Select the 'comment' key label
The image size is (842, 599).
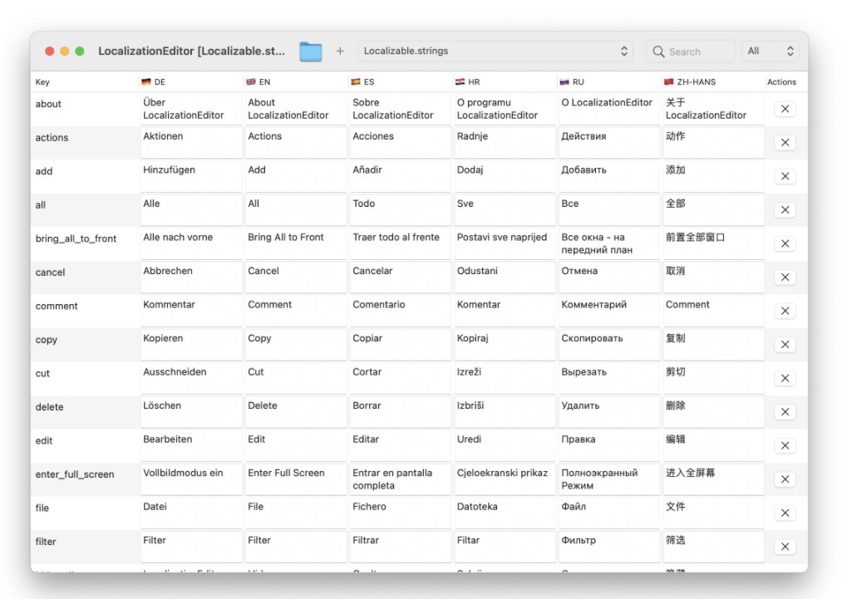[57, 306]
